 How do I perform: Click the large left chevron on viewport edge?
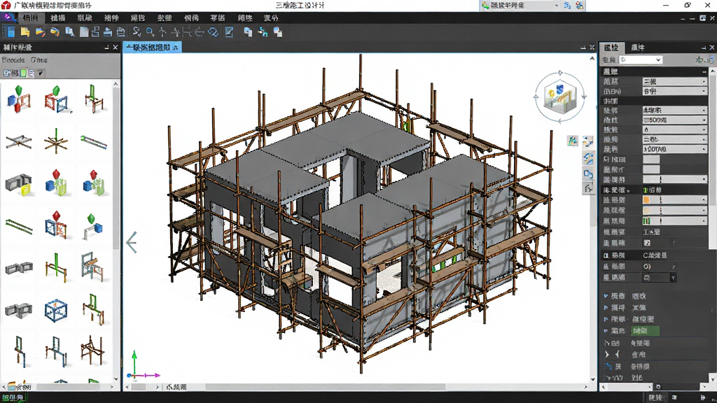(131, 242)
